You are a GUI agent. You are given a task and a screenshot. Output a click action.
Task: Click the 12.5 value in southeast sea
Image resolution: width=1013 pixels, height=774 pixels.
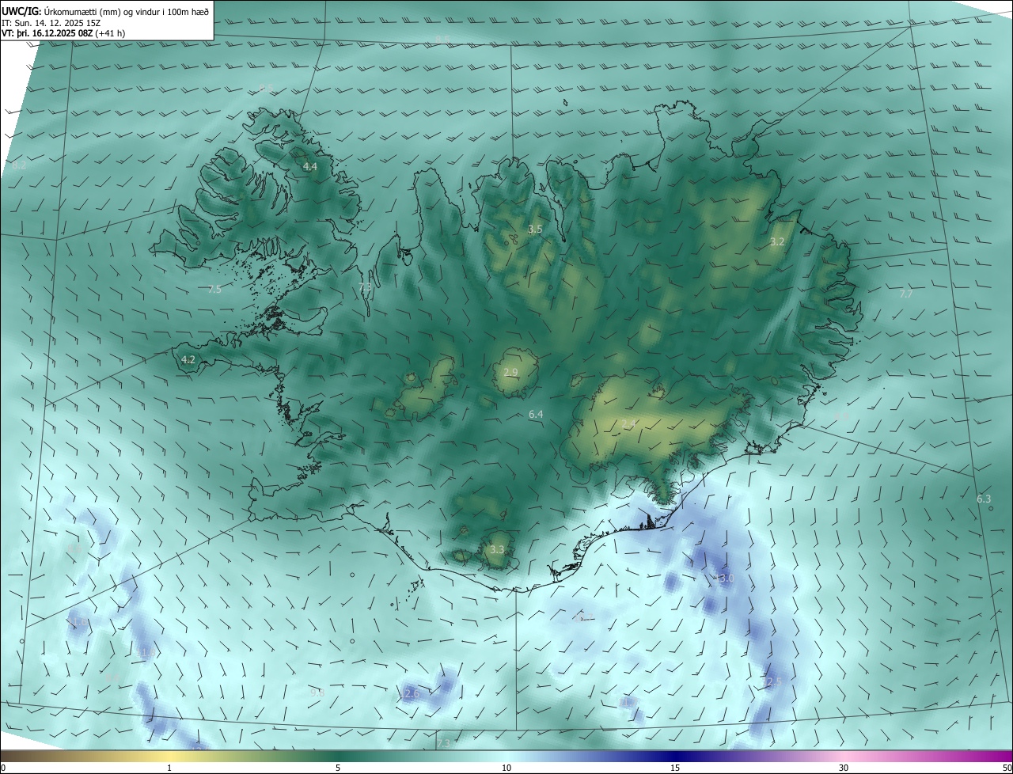[772, 681]
